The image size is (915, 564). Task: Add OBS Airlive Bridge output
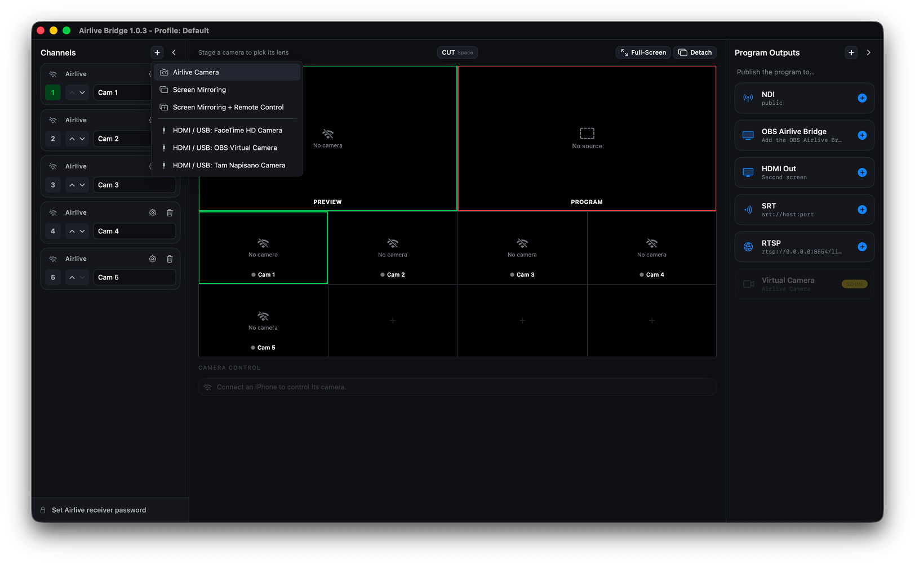pos(862,135)
